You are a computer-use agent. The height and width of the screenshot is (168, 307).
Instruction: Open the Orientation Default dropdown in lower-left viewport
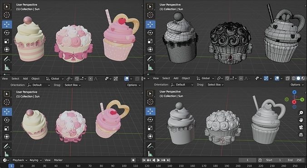(39, 85)
